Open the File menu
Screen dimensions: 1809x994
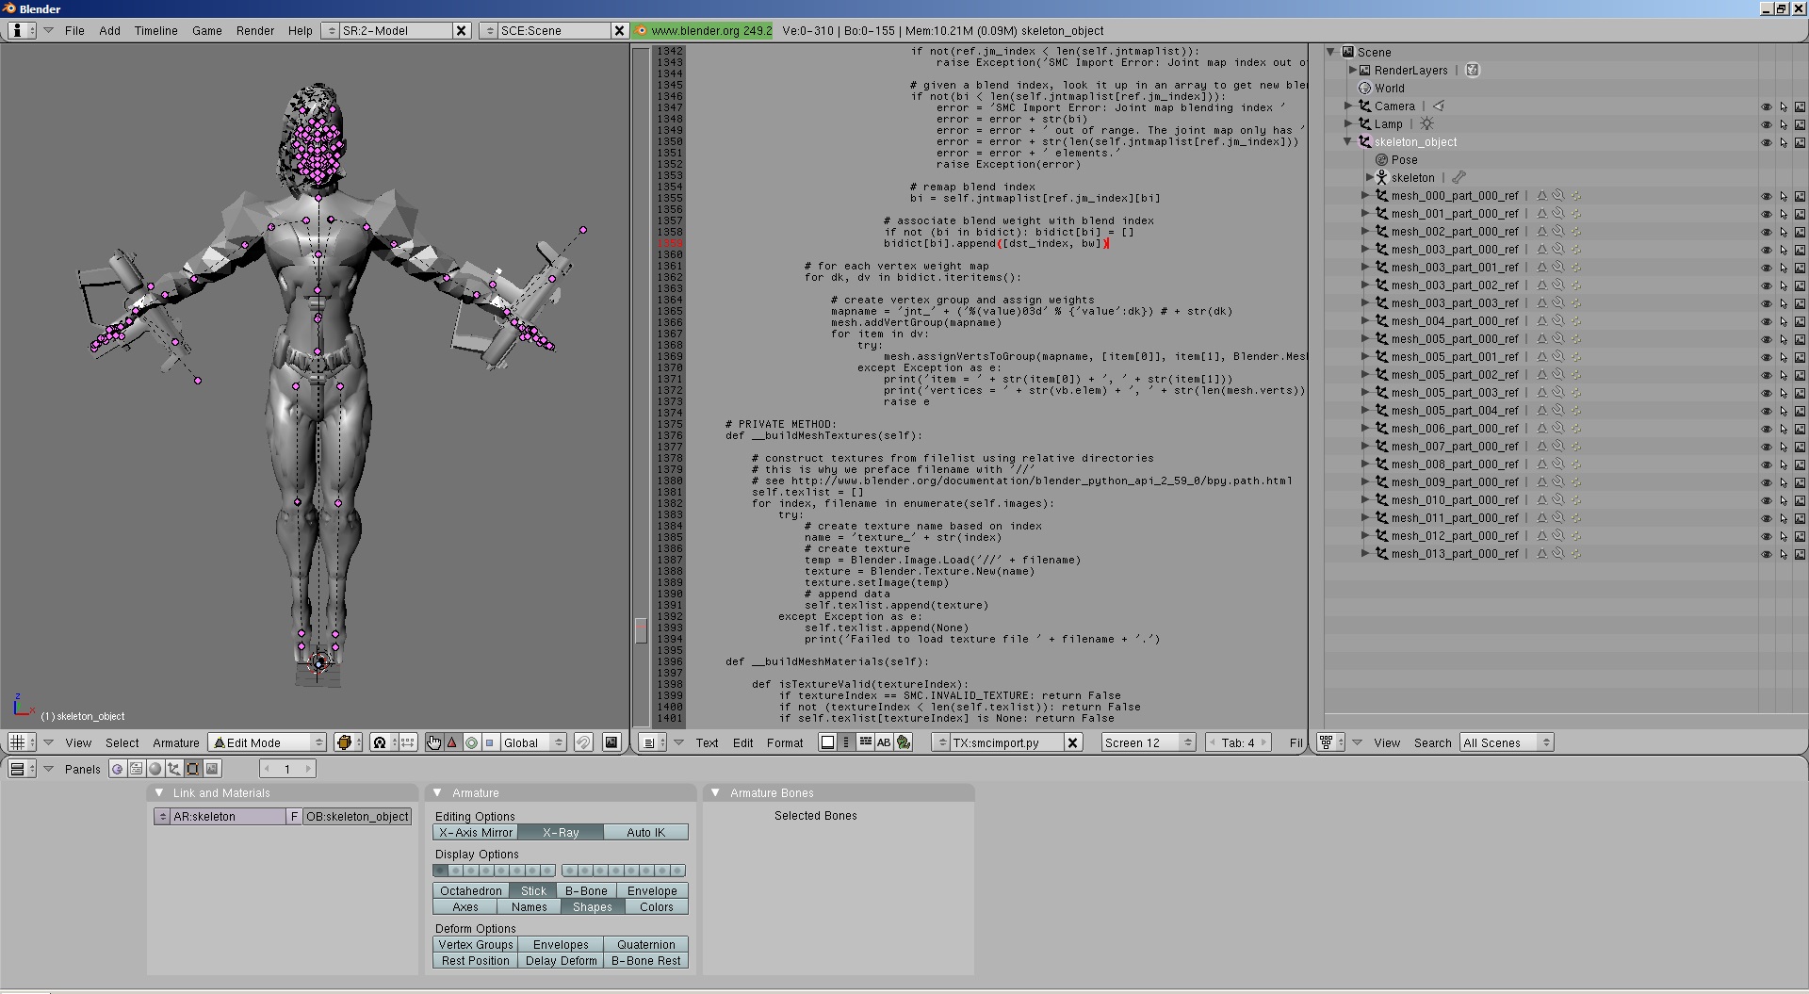pyautogui.click(x=74, y=30)
